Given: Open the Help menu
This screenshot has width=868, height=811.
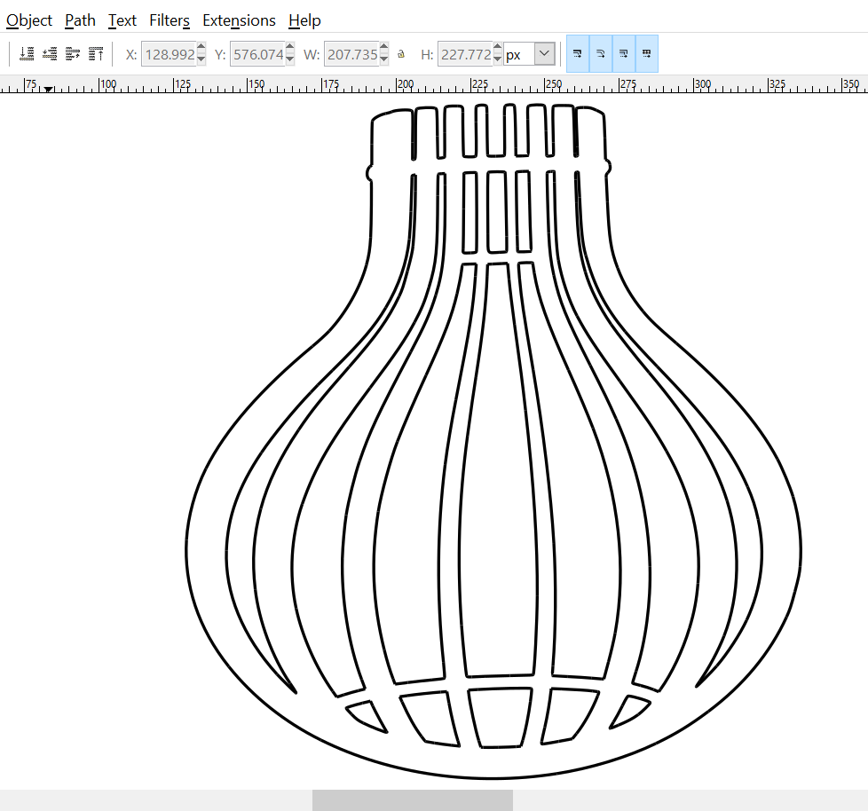Looking at the screenshot, I should pyautogui.click(x=304, y=20).
